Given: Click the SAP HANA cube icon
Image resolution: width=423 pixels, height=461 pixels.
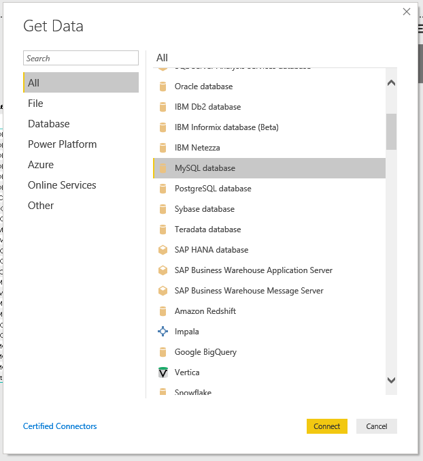Looking at the screenshot, I should click(163, 250).
